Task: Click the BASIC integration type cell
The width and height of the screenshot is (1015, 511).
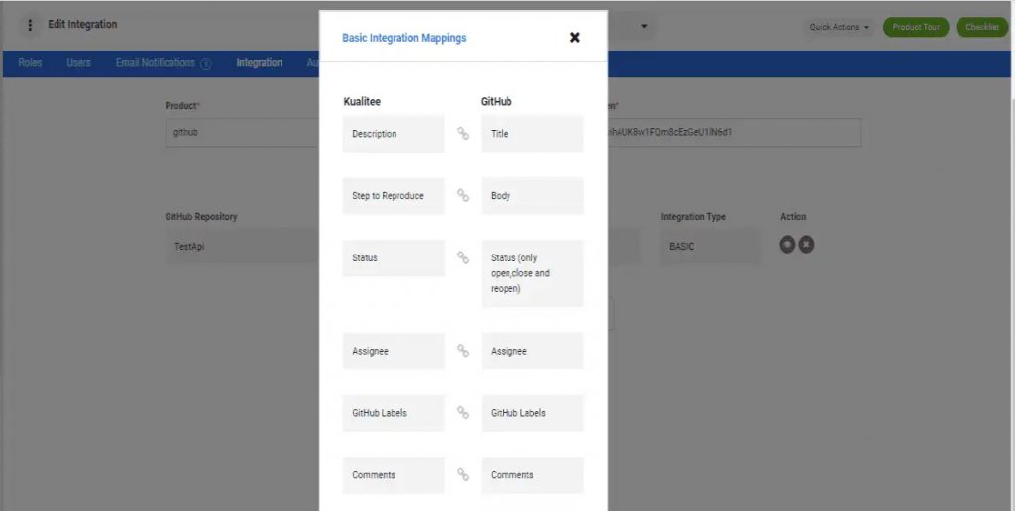Action: coord(711,247)
